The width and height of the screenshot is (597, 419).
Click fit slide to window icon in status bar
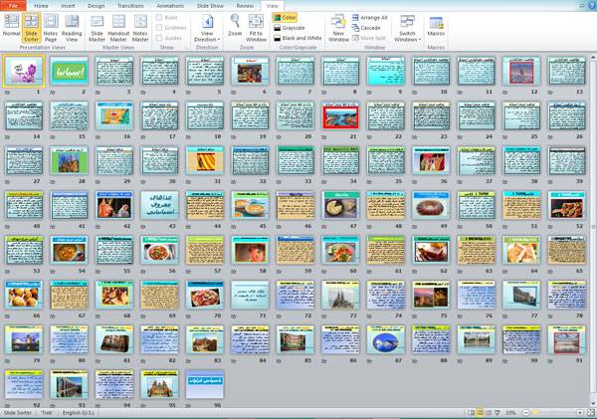[591, 412]
